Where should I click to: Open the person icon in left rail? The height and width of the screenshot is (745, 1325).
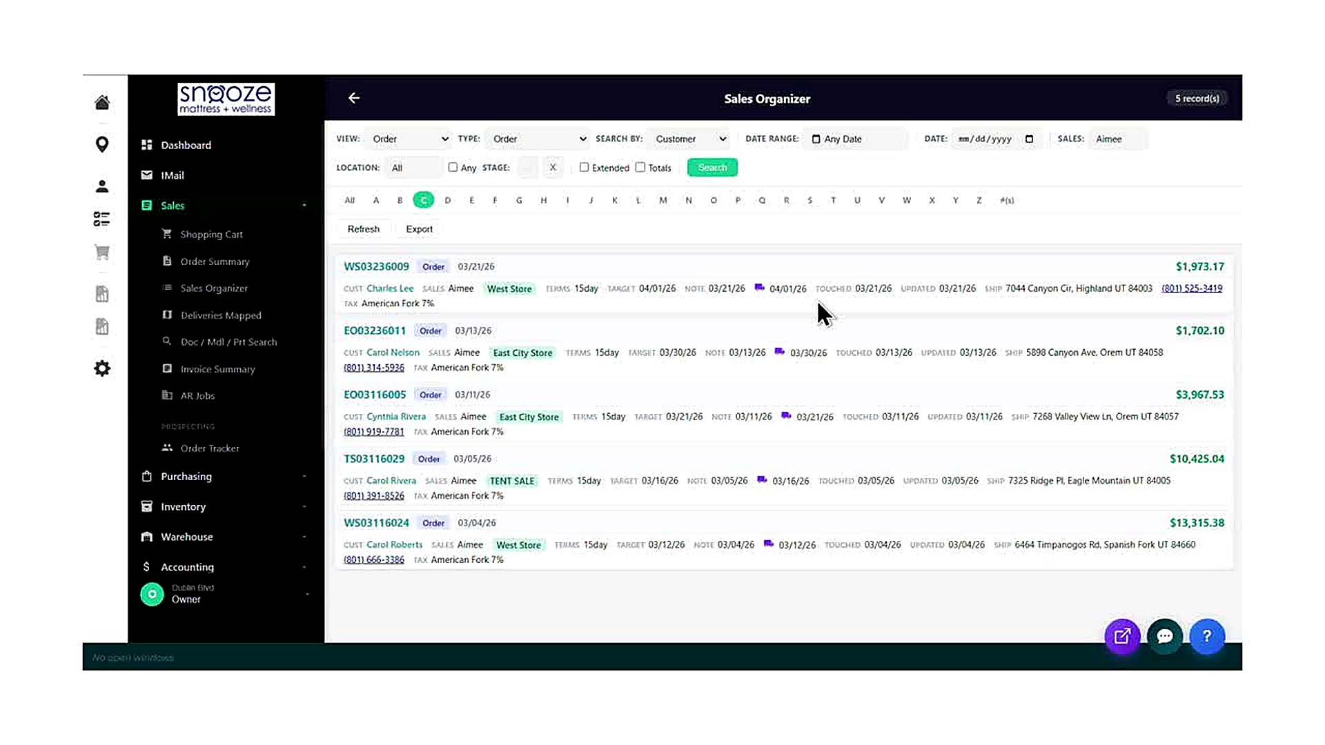coord(102,186)
